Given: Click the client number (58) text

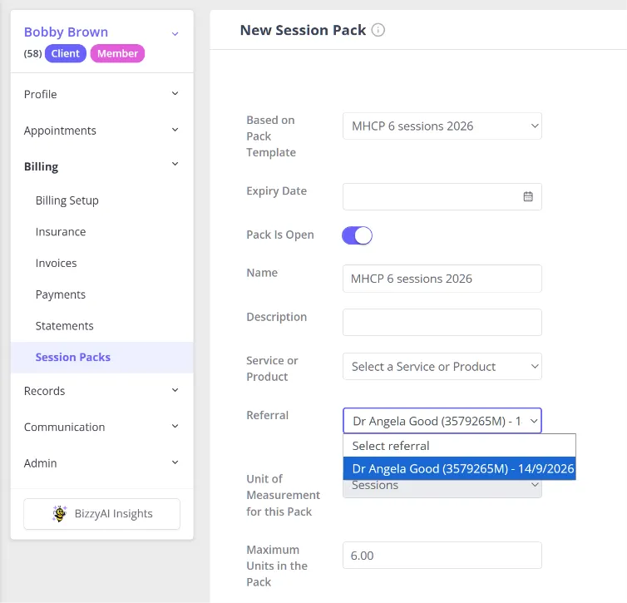Looking at the screenshot, I should (x=32, y=53).
